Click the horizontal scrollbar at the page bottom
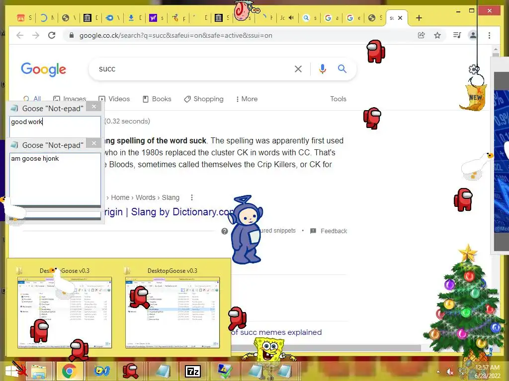Screen dimensions: 509x381 (326, 348)
